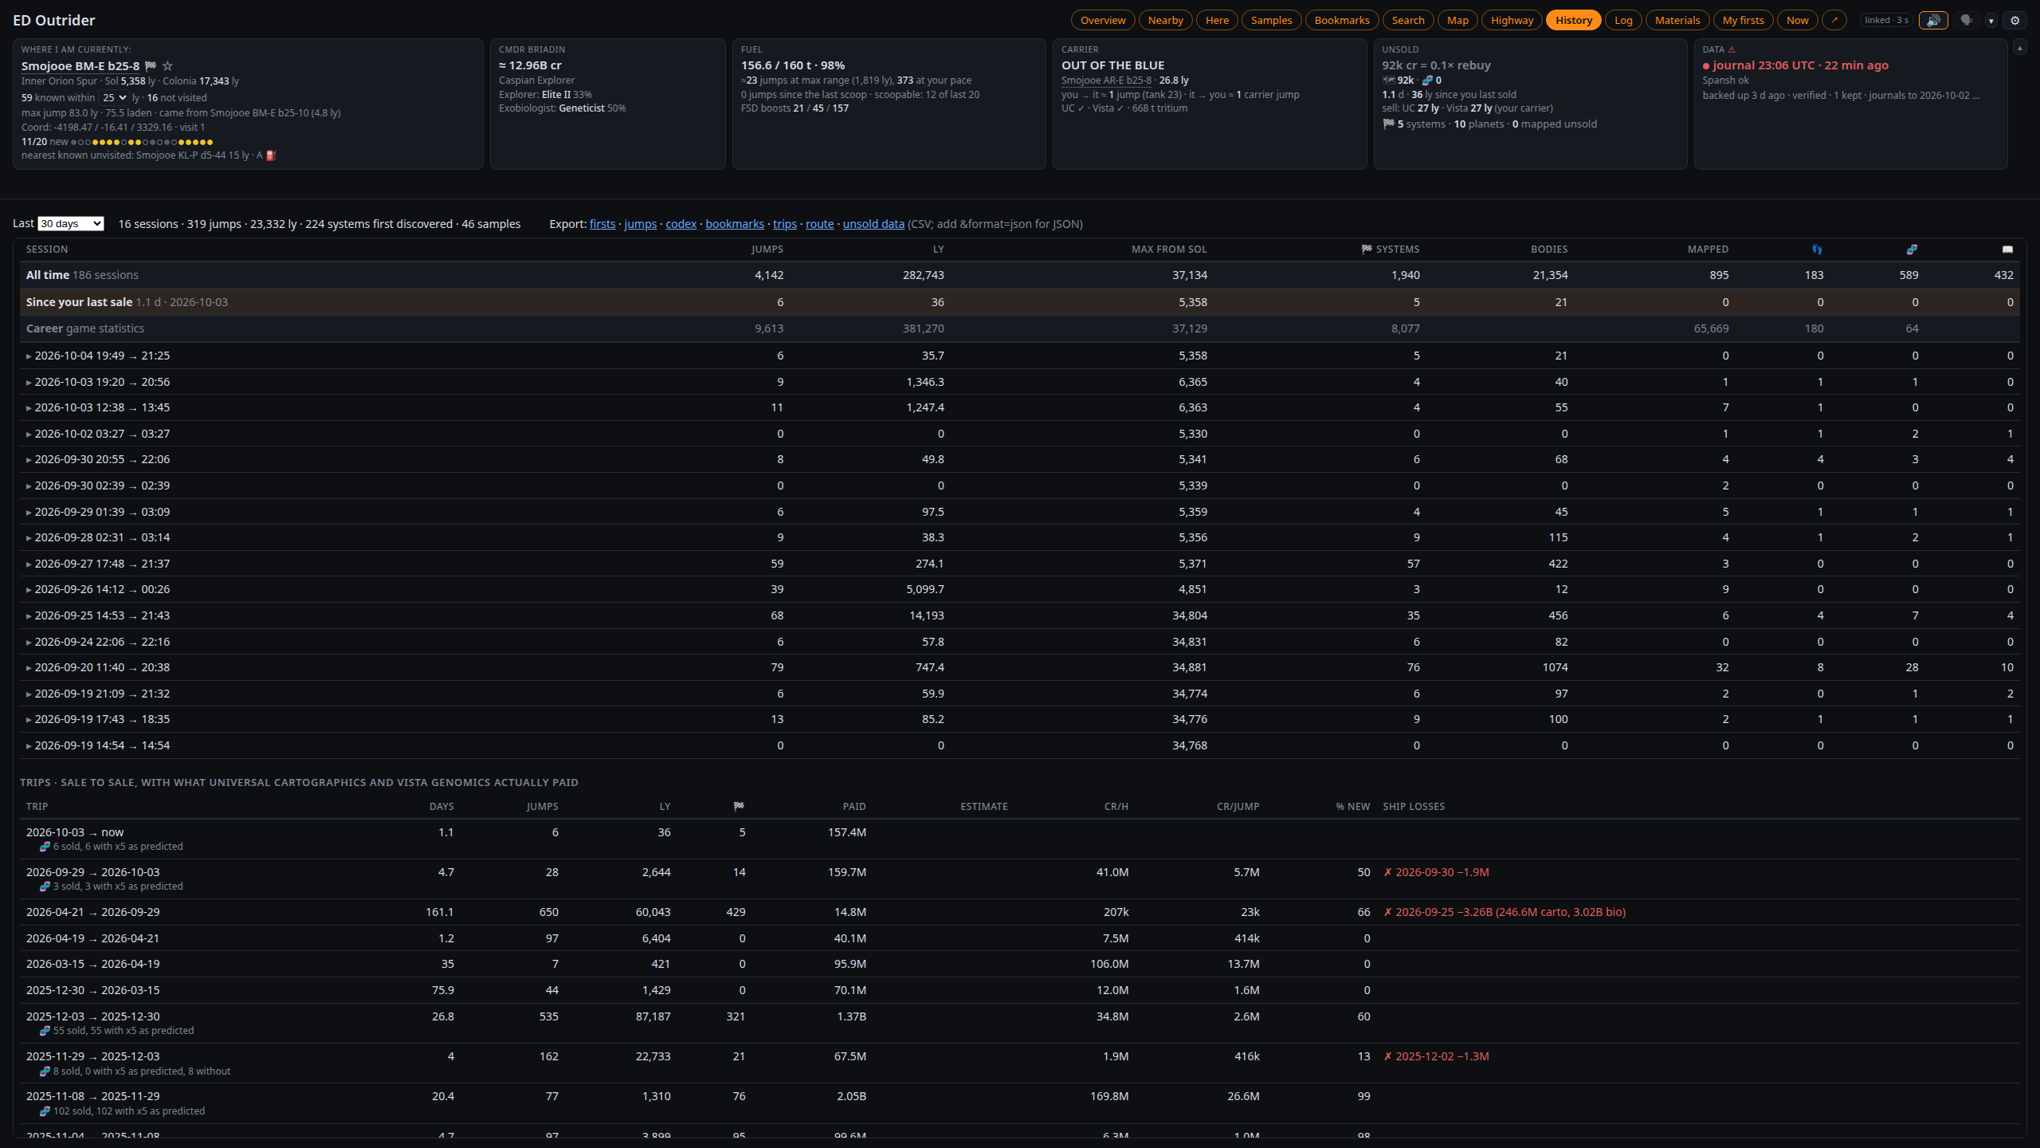Open the Materials tab
The image size is (2040, 1148).
pyautogui.click(x=1677, y=20)
